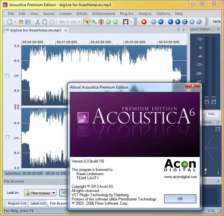Screen dimensions: 224x216
Task: Close the big1ne mp3 document tab
Action: [x=66, y=30]
